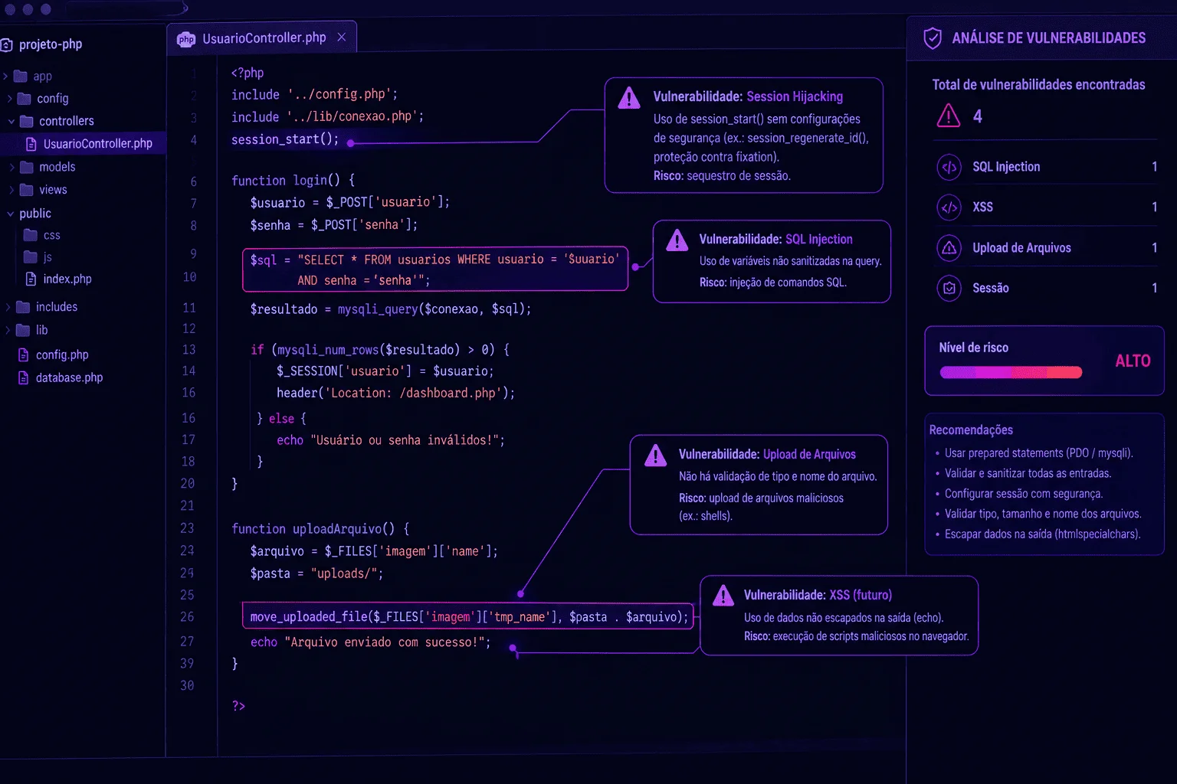Click the 'Total de vulnerabilidades encontradas' heading
This screenshot has height=784, width=1177.
click(x=1038, y=85)
